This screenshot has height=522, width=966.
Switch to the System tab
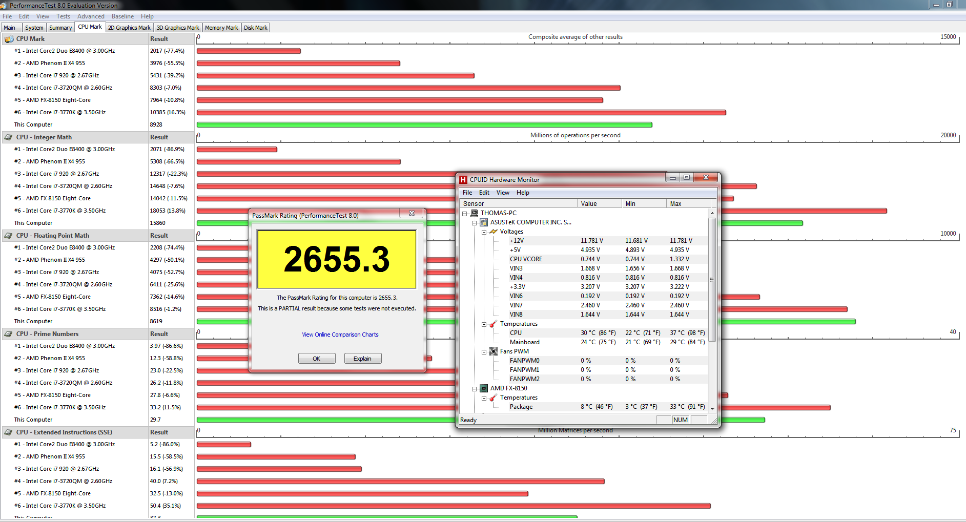(34, 28)
